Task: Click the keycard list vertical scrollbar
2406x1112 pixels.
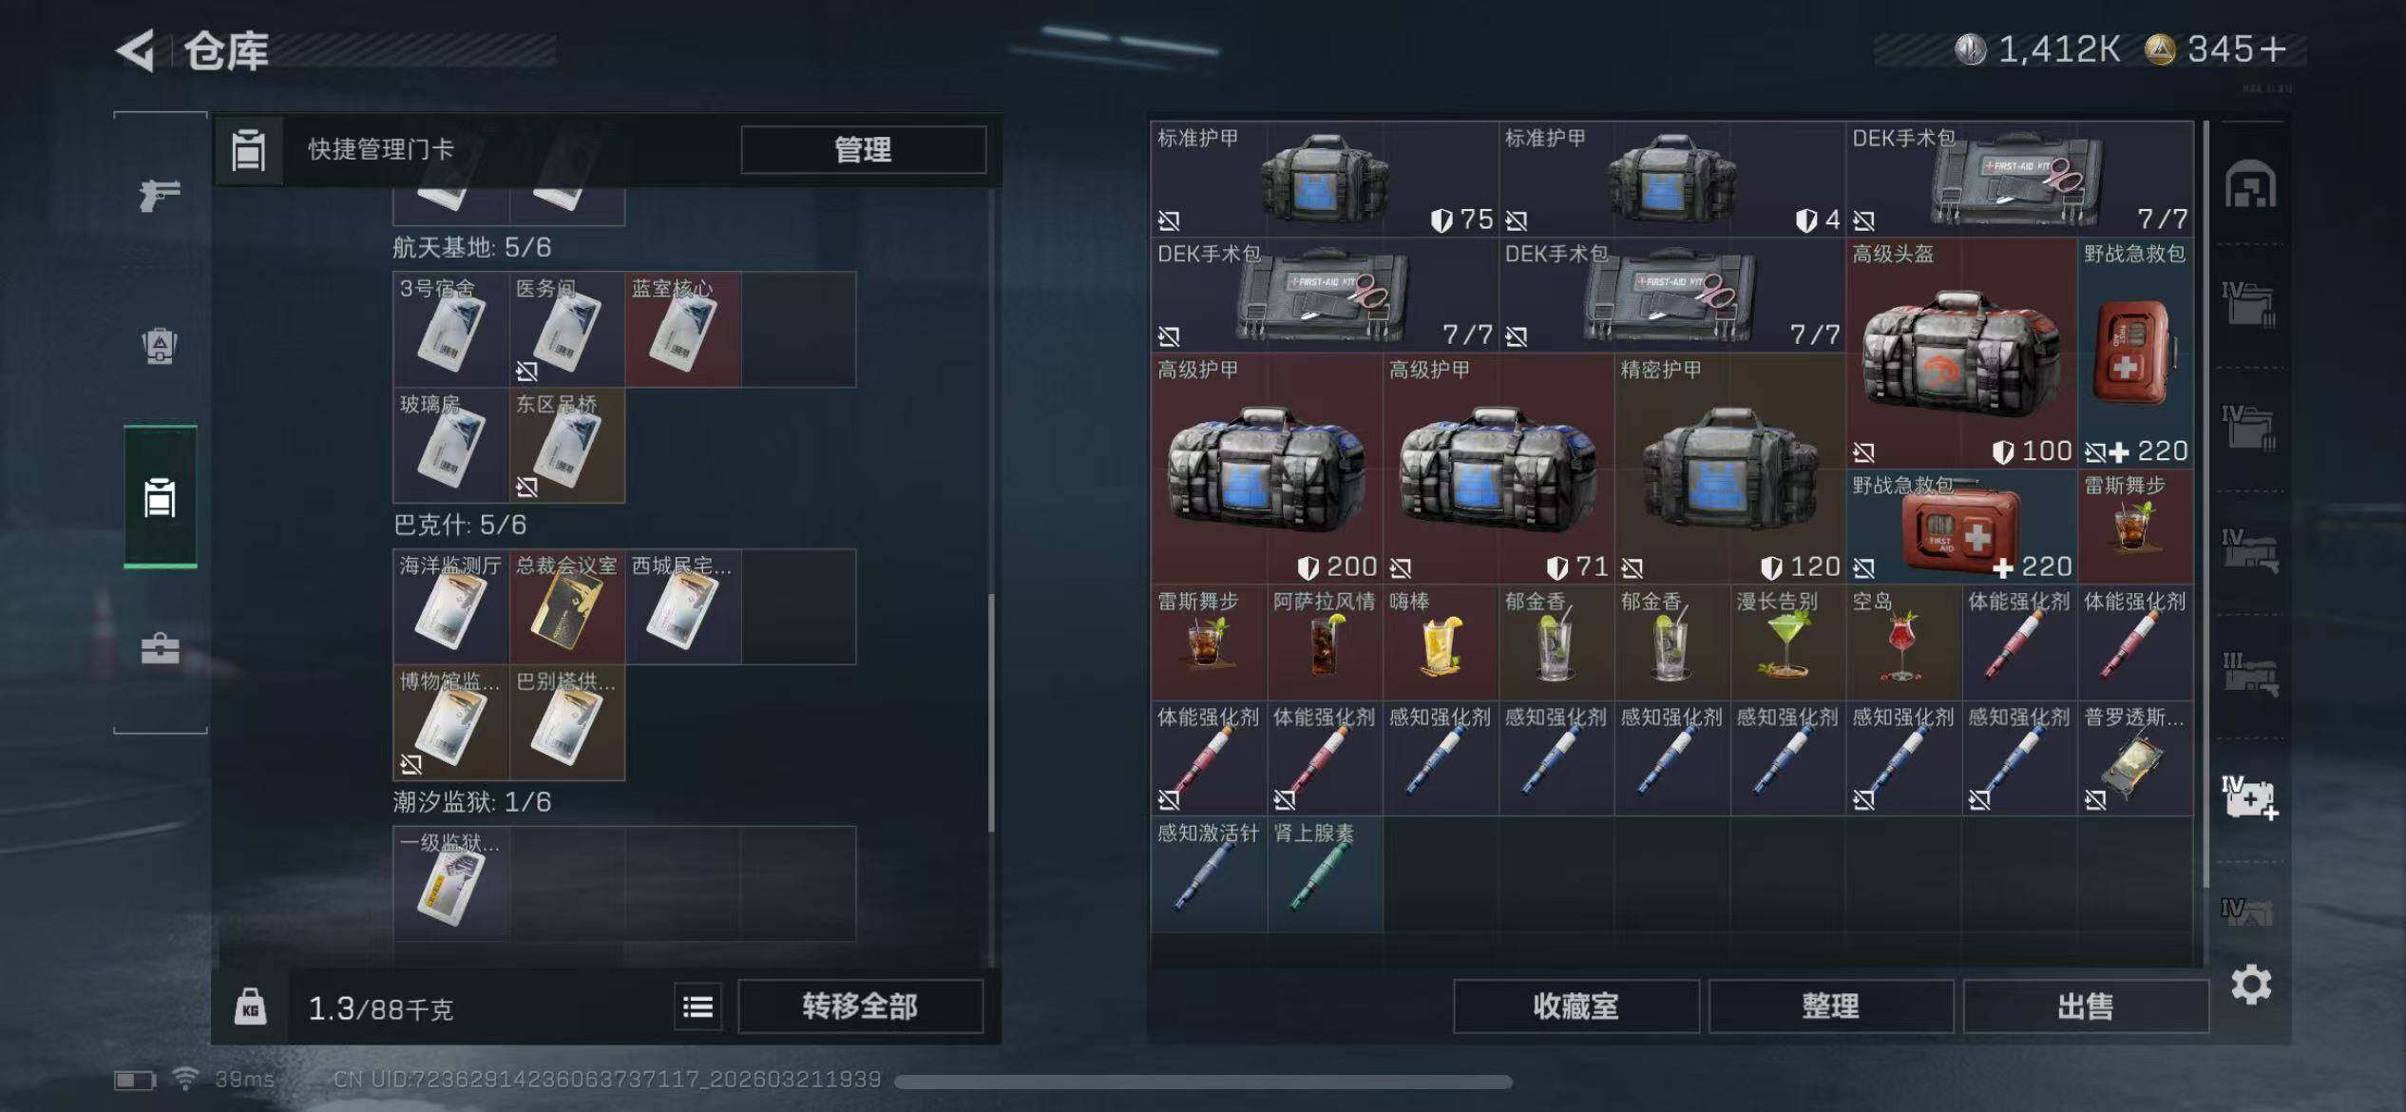Action: pyautogui.click(x=990, y=713)
